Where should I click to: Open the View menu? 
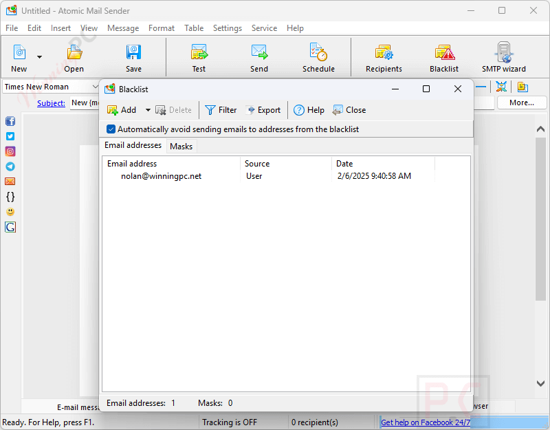pos(89,28)
